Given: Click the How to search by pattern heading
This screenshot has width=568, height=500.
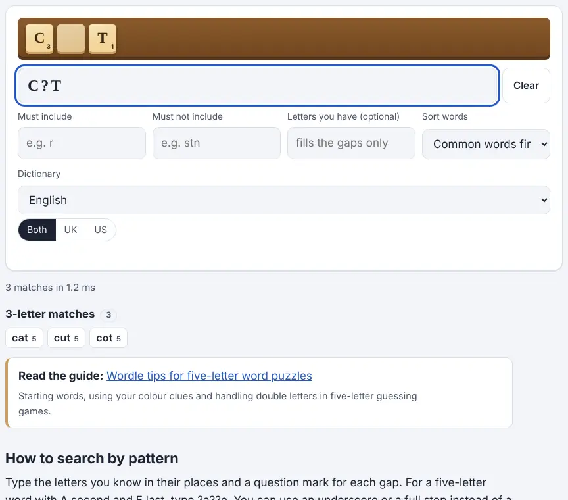Looking at the screenshot, I should (x=91, y=459).
